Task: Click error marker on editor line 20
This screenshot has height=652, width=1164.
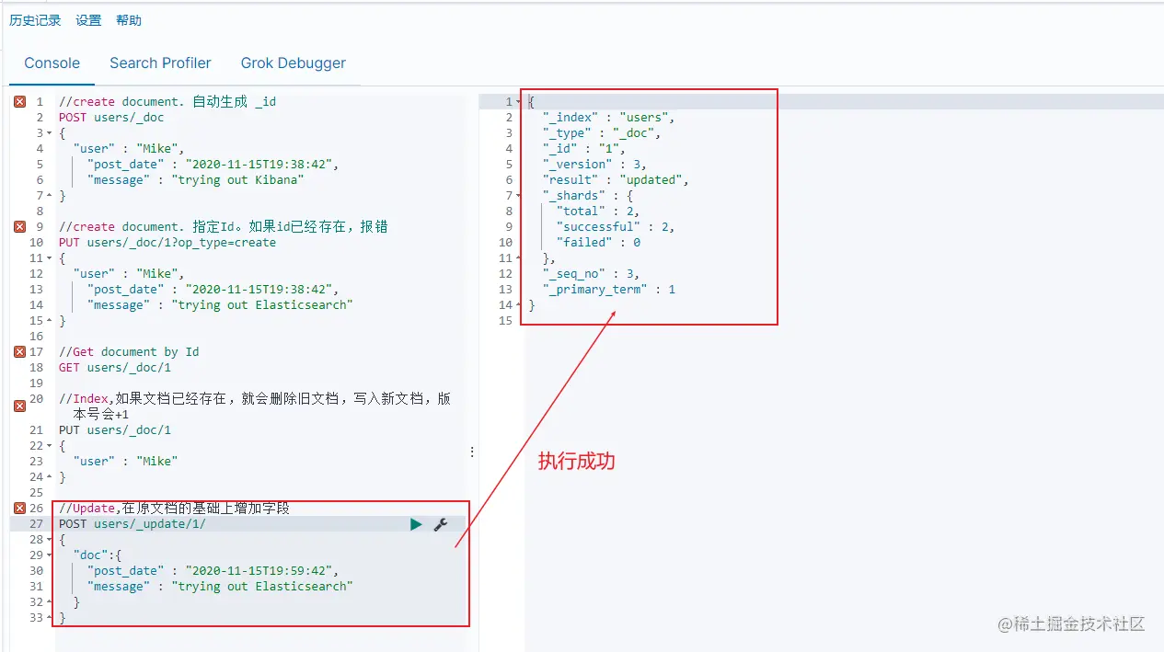Action: (19, 406)
